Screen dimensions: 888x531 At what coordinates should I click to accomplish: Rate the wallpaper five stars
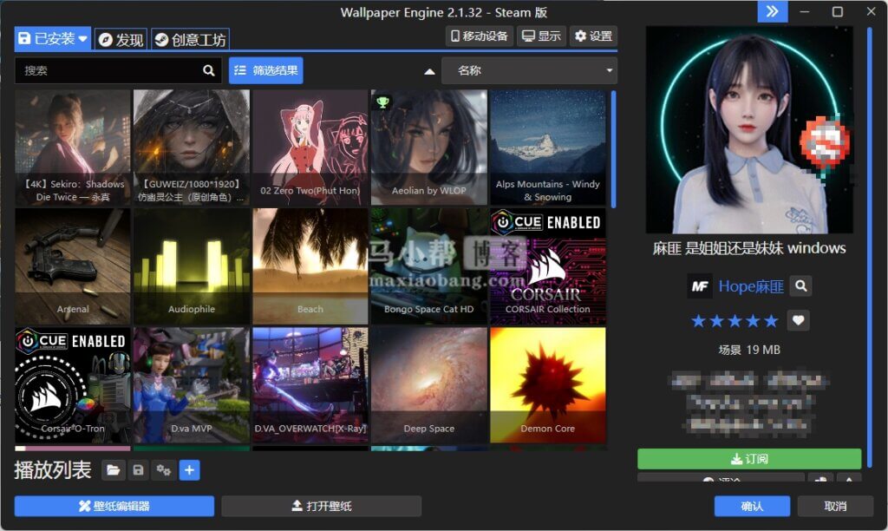click(771, 321)
